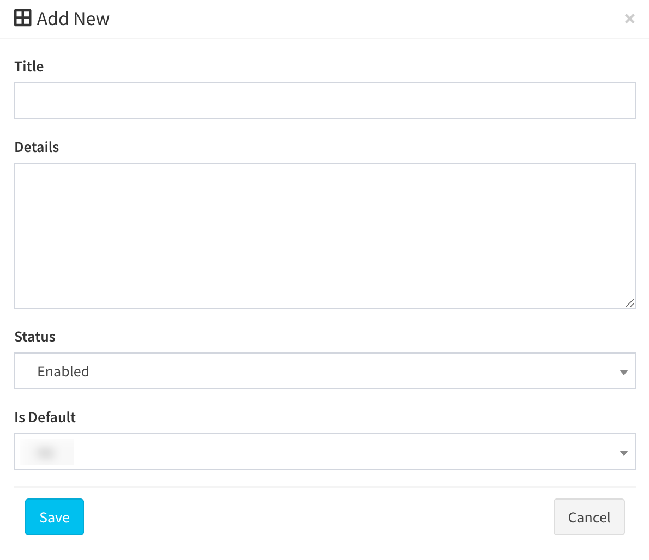Click the 'Enabled' value in Status

(63, 372)
